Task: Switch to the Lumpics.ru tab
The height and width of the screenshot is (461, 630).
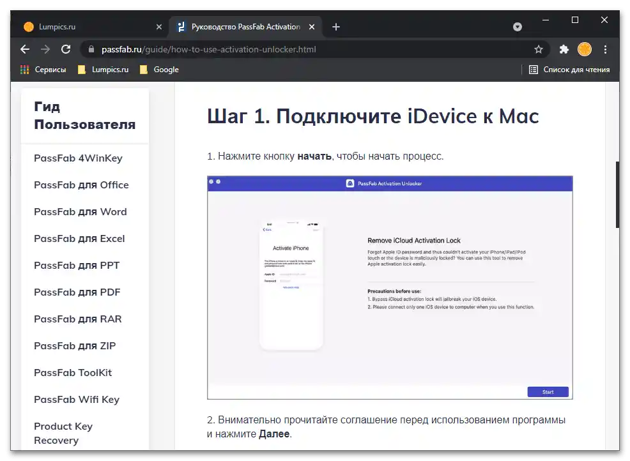Action: pyautogui.click(x=91, y=27)
